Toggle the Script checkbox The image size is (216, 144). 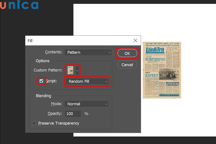41,81
